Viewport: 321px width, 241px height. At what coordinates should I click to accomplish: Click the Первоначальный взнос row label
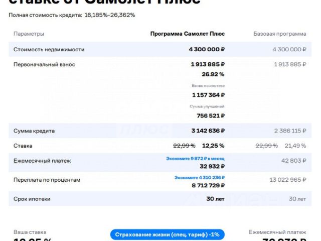tap(44, 64)
